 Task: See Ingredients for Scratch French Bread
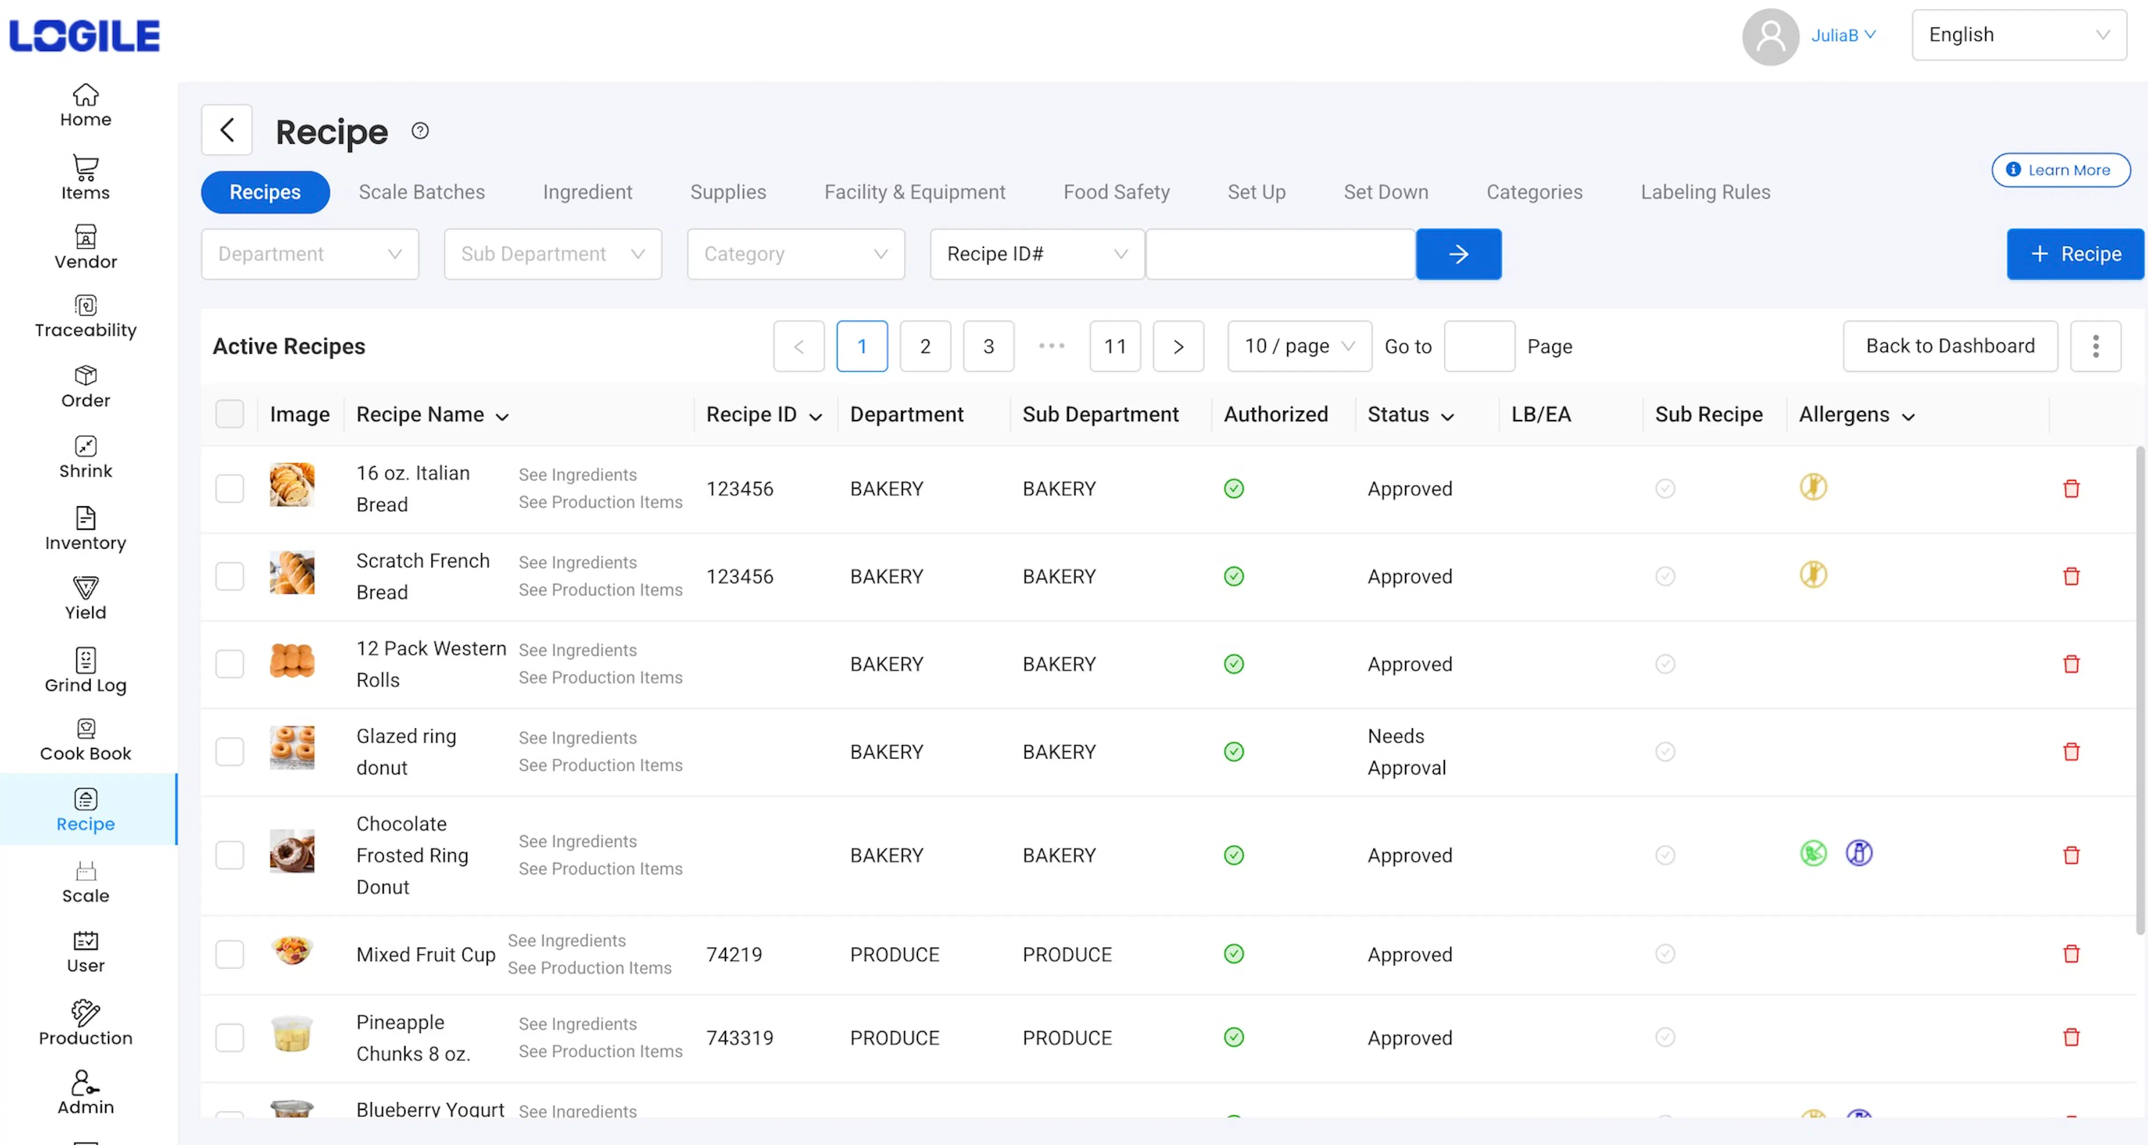tap(577, 562)
